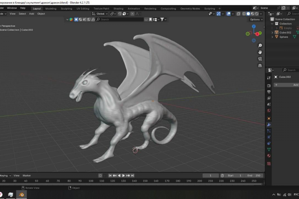Viewport: 299px width, 199px height.
Task: Open the View Layer properties tab
Action: click(x=269, y=98)
